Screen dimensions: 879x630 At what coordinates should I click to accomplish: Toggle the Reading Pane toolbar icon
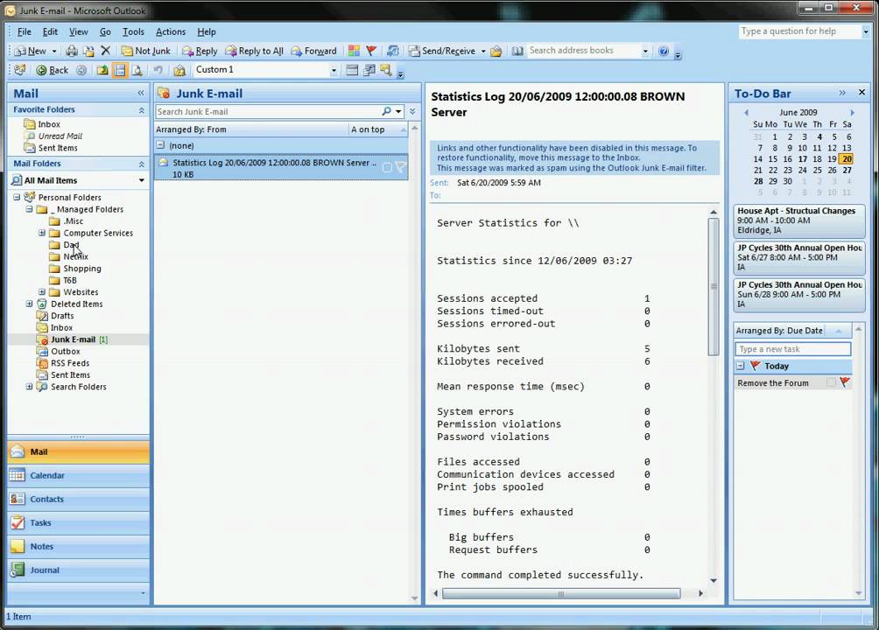(x=119, y=70)
